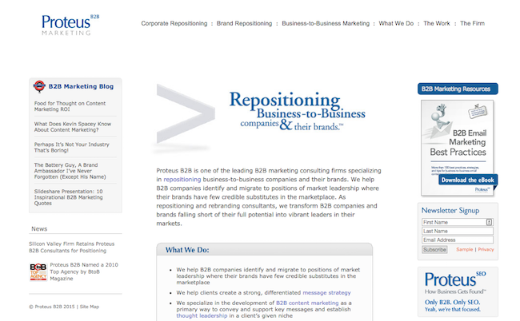520x321 pixels.
Task: Go to Business-to-Business Marketing menu
Action: point(326,23)
